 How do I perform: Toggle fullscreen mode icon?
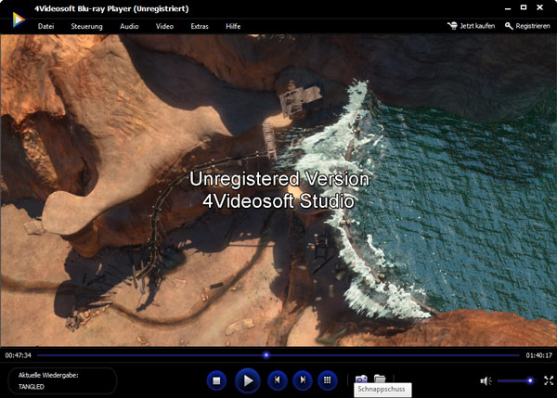(x=548, y=380)
